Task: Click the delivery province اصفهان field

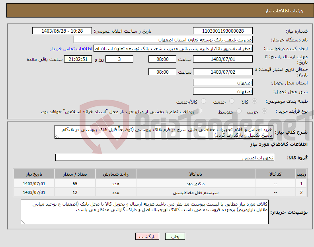Action: coord(223,82)
